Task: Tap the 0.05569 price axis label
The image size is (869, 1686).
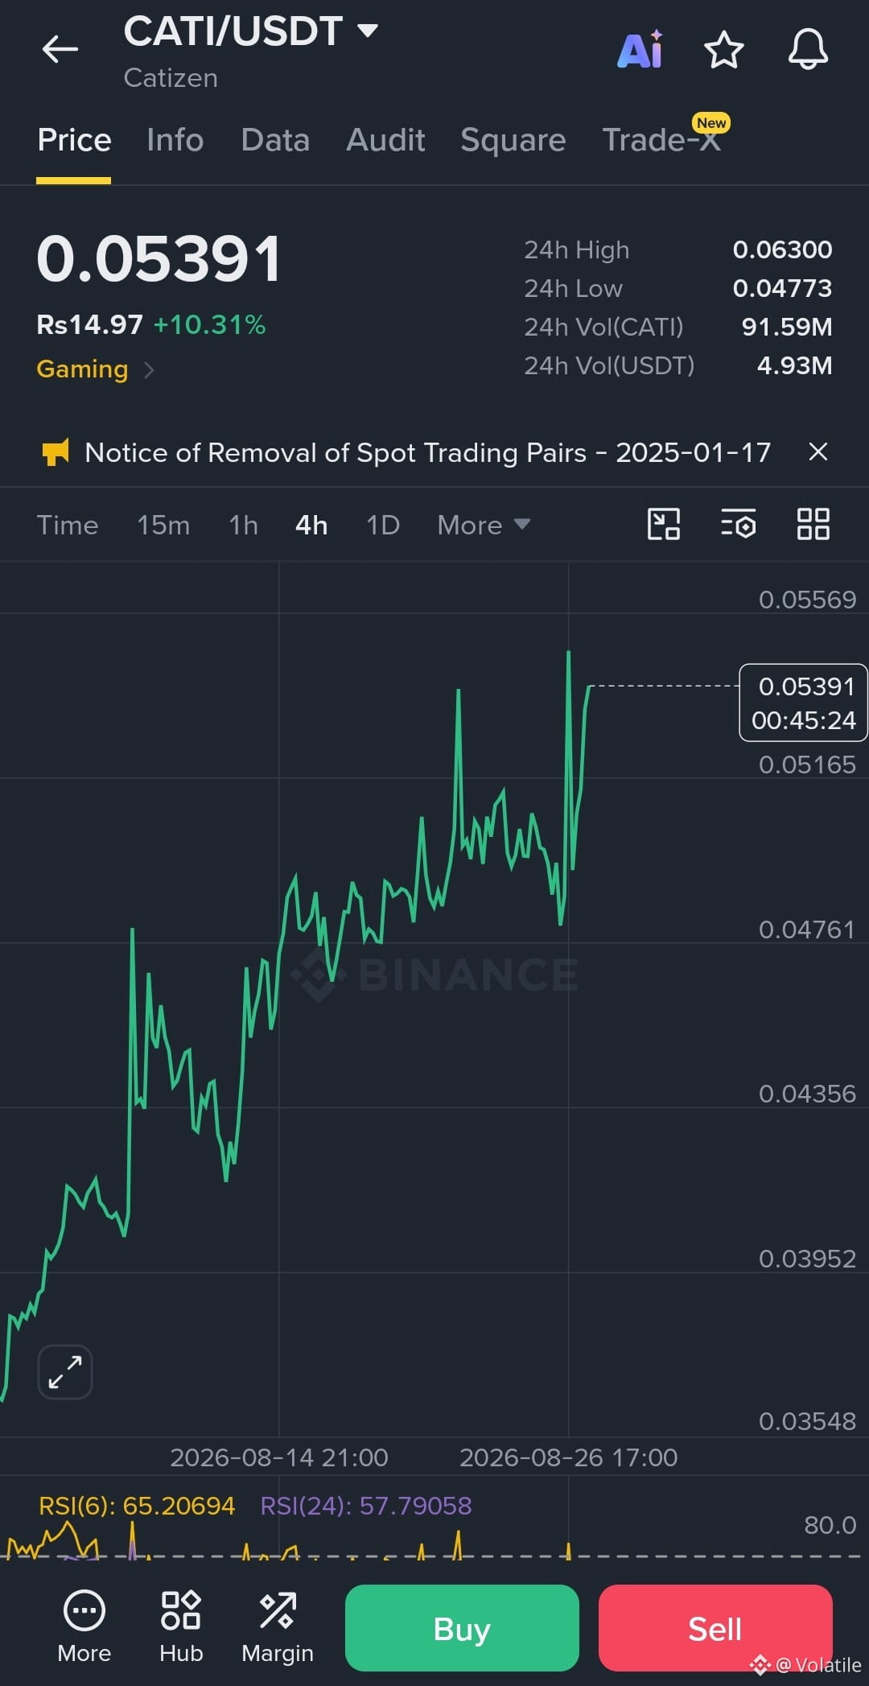Action: pyautogui.click(x=807, y=600)
